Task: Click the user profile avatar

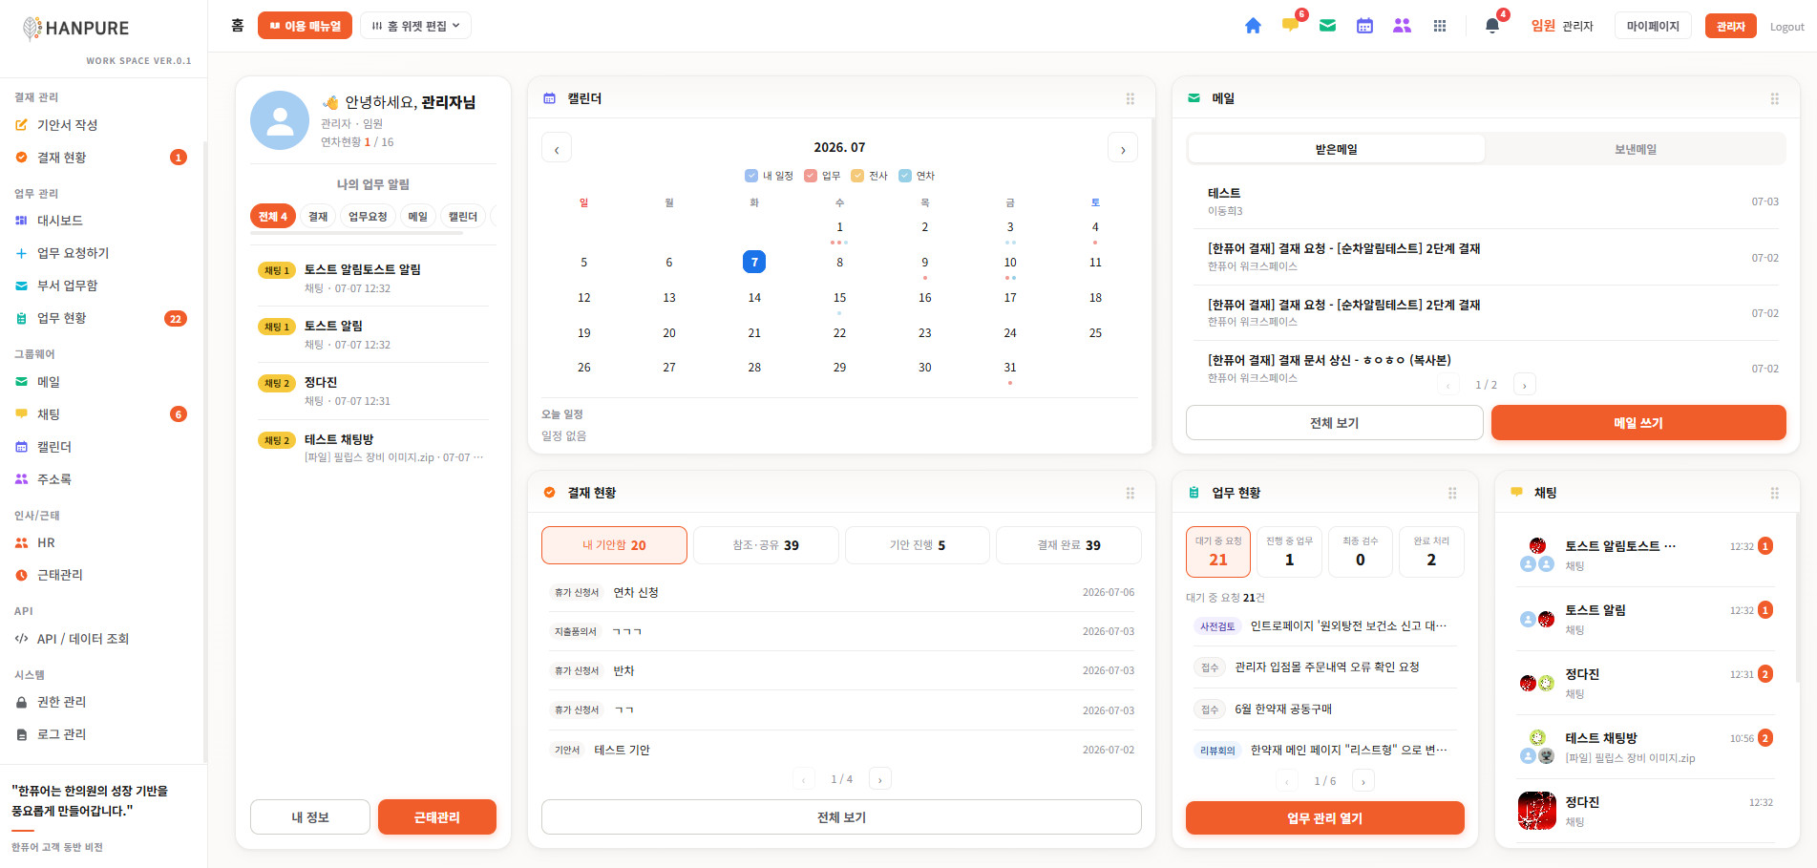Action: coord(280,120)
